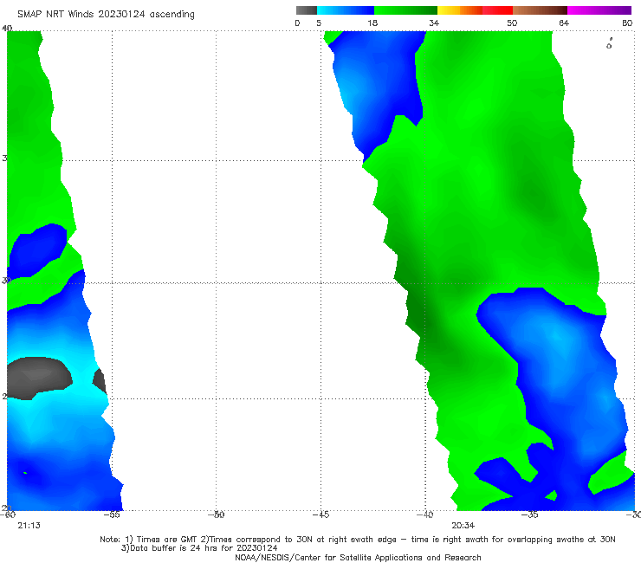Click the small island outline near the top right corner
Image resolution: width=641 pixels, height=563 pixels.
(609, 44)
